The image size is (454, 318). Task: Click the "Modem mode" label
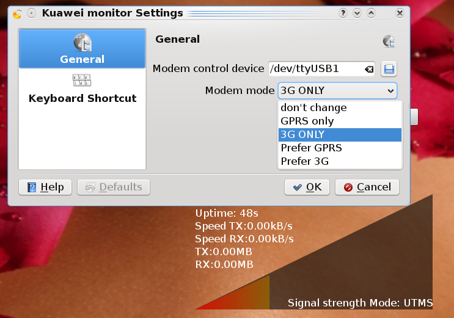coord(240,90)
